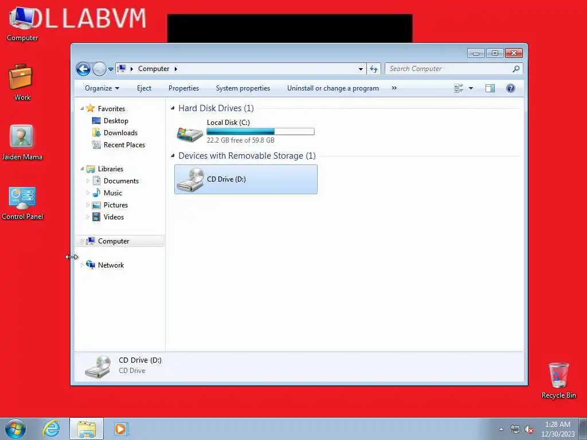This screenshot has width=587, height=440.
Task: Select Libraries in navigation pane
Action: coord(111,169)
